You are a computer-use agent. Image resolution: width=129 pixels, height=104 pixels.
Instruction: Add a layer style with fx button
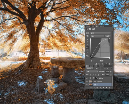click(x=94, y=88)
